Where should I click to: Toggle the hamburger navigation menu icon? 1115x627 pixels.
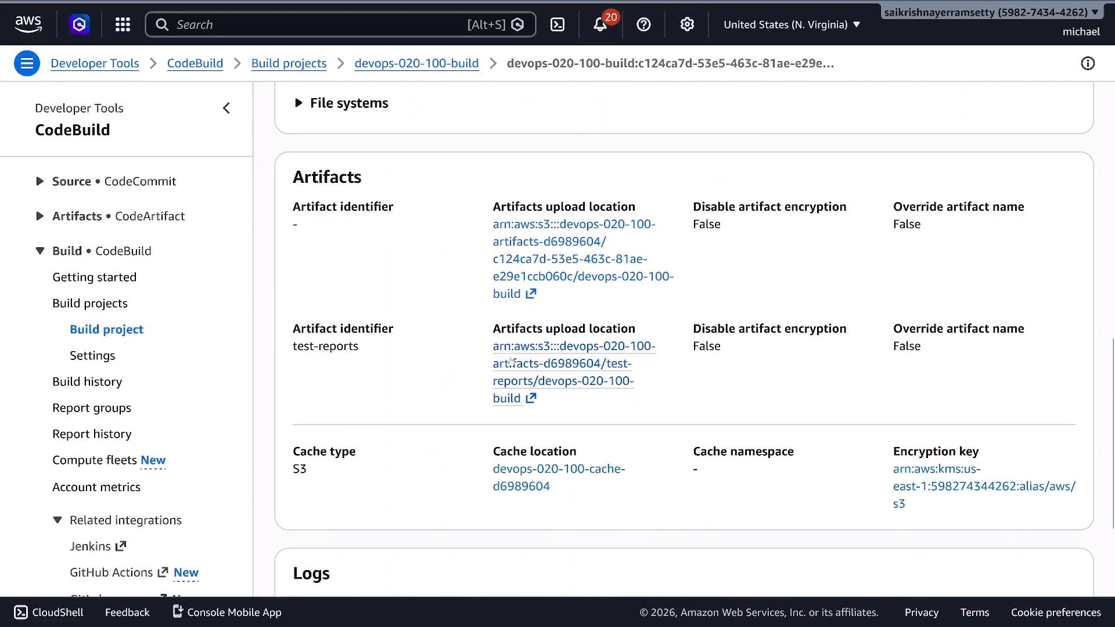pos(27,63)
